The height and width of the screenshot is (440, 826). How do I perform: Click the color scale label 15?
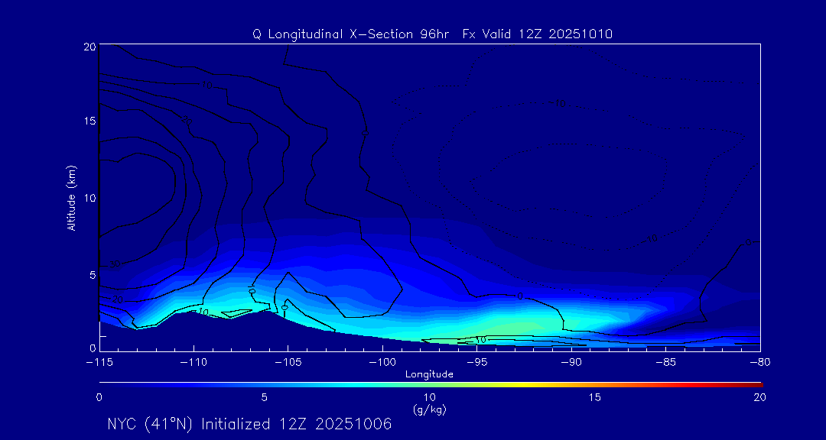click(595, 398)
